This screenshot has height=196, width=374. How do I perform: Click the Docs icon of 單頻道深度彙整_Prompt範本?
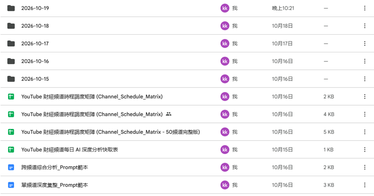pyautogui.click(x=11, y=185)
